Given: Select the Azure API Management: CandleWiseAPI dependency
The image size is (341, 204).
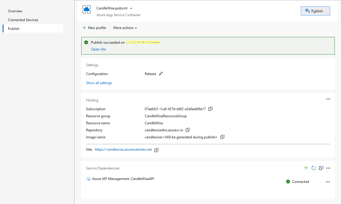Looking at the screenshot, I should (123, 179).
